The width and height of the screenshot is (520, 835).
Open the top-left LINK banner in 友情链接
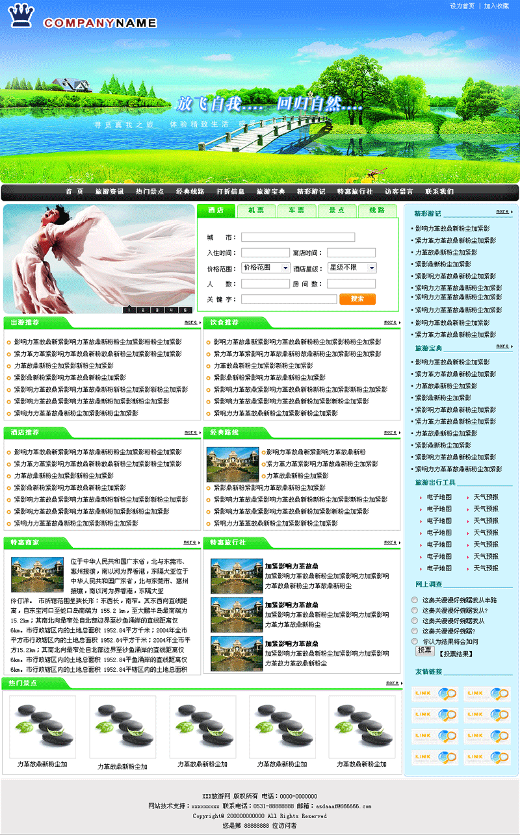pyautogui.click(x=435, y=694)
